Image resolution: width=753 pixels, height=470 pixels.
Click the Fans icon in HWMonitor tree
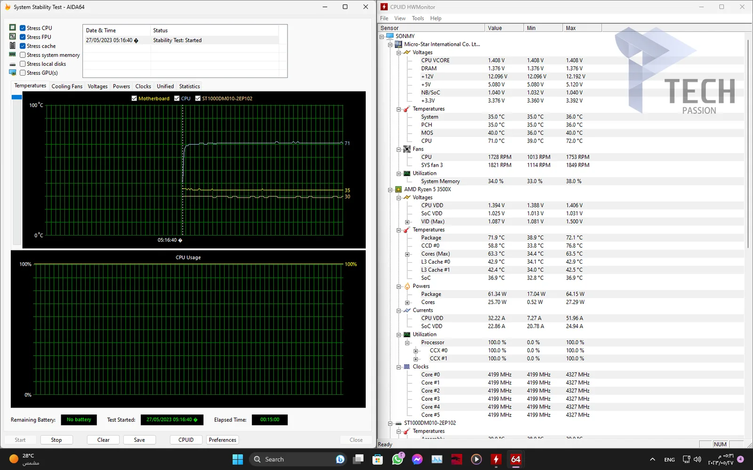pos(407,149)
